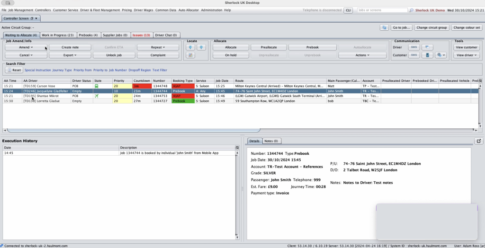Open the Issues tab
The height and width of the screenshot is (248, 485).
click(x=141, y=35)
